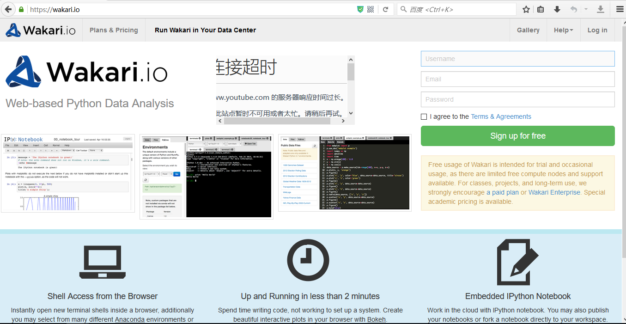The height and width of the screenshot is (324, 626).
Task: Open the Terms & Agreements link
Action: click(x=501, y=116)
